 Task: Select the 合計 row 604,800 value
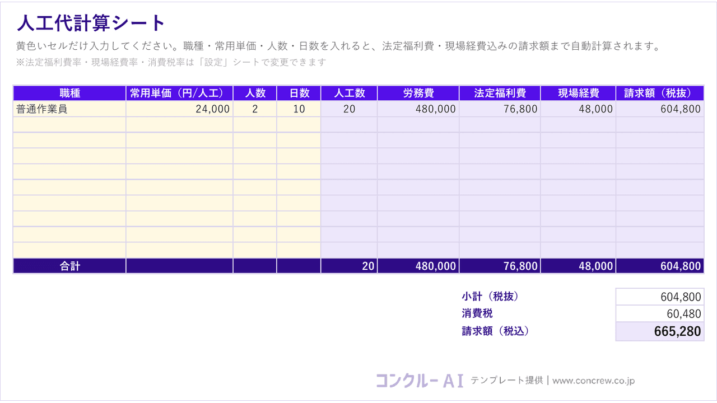pyautogui.click(x=660, y=266)
